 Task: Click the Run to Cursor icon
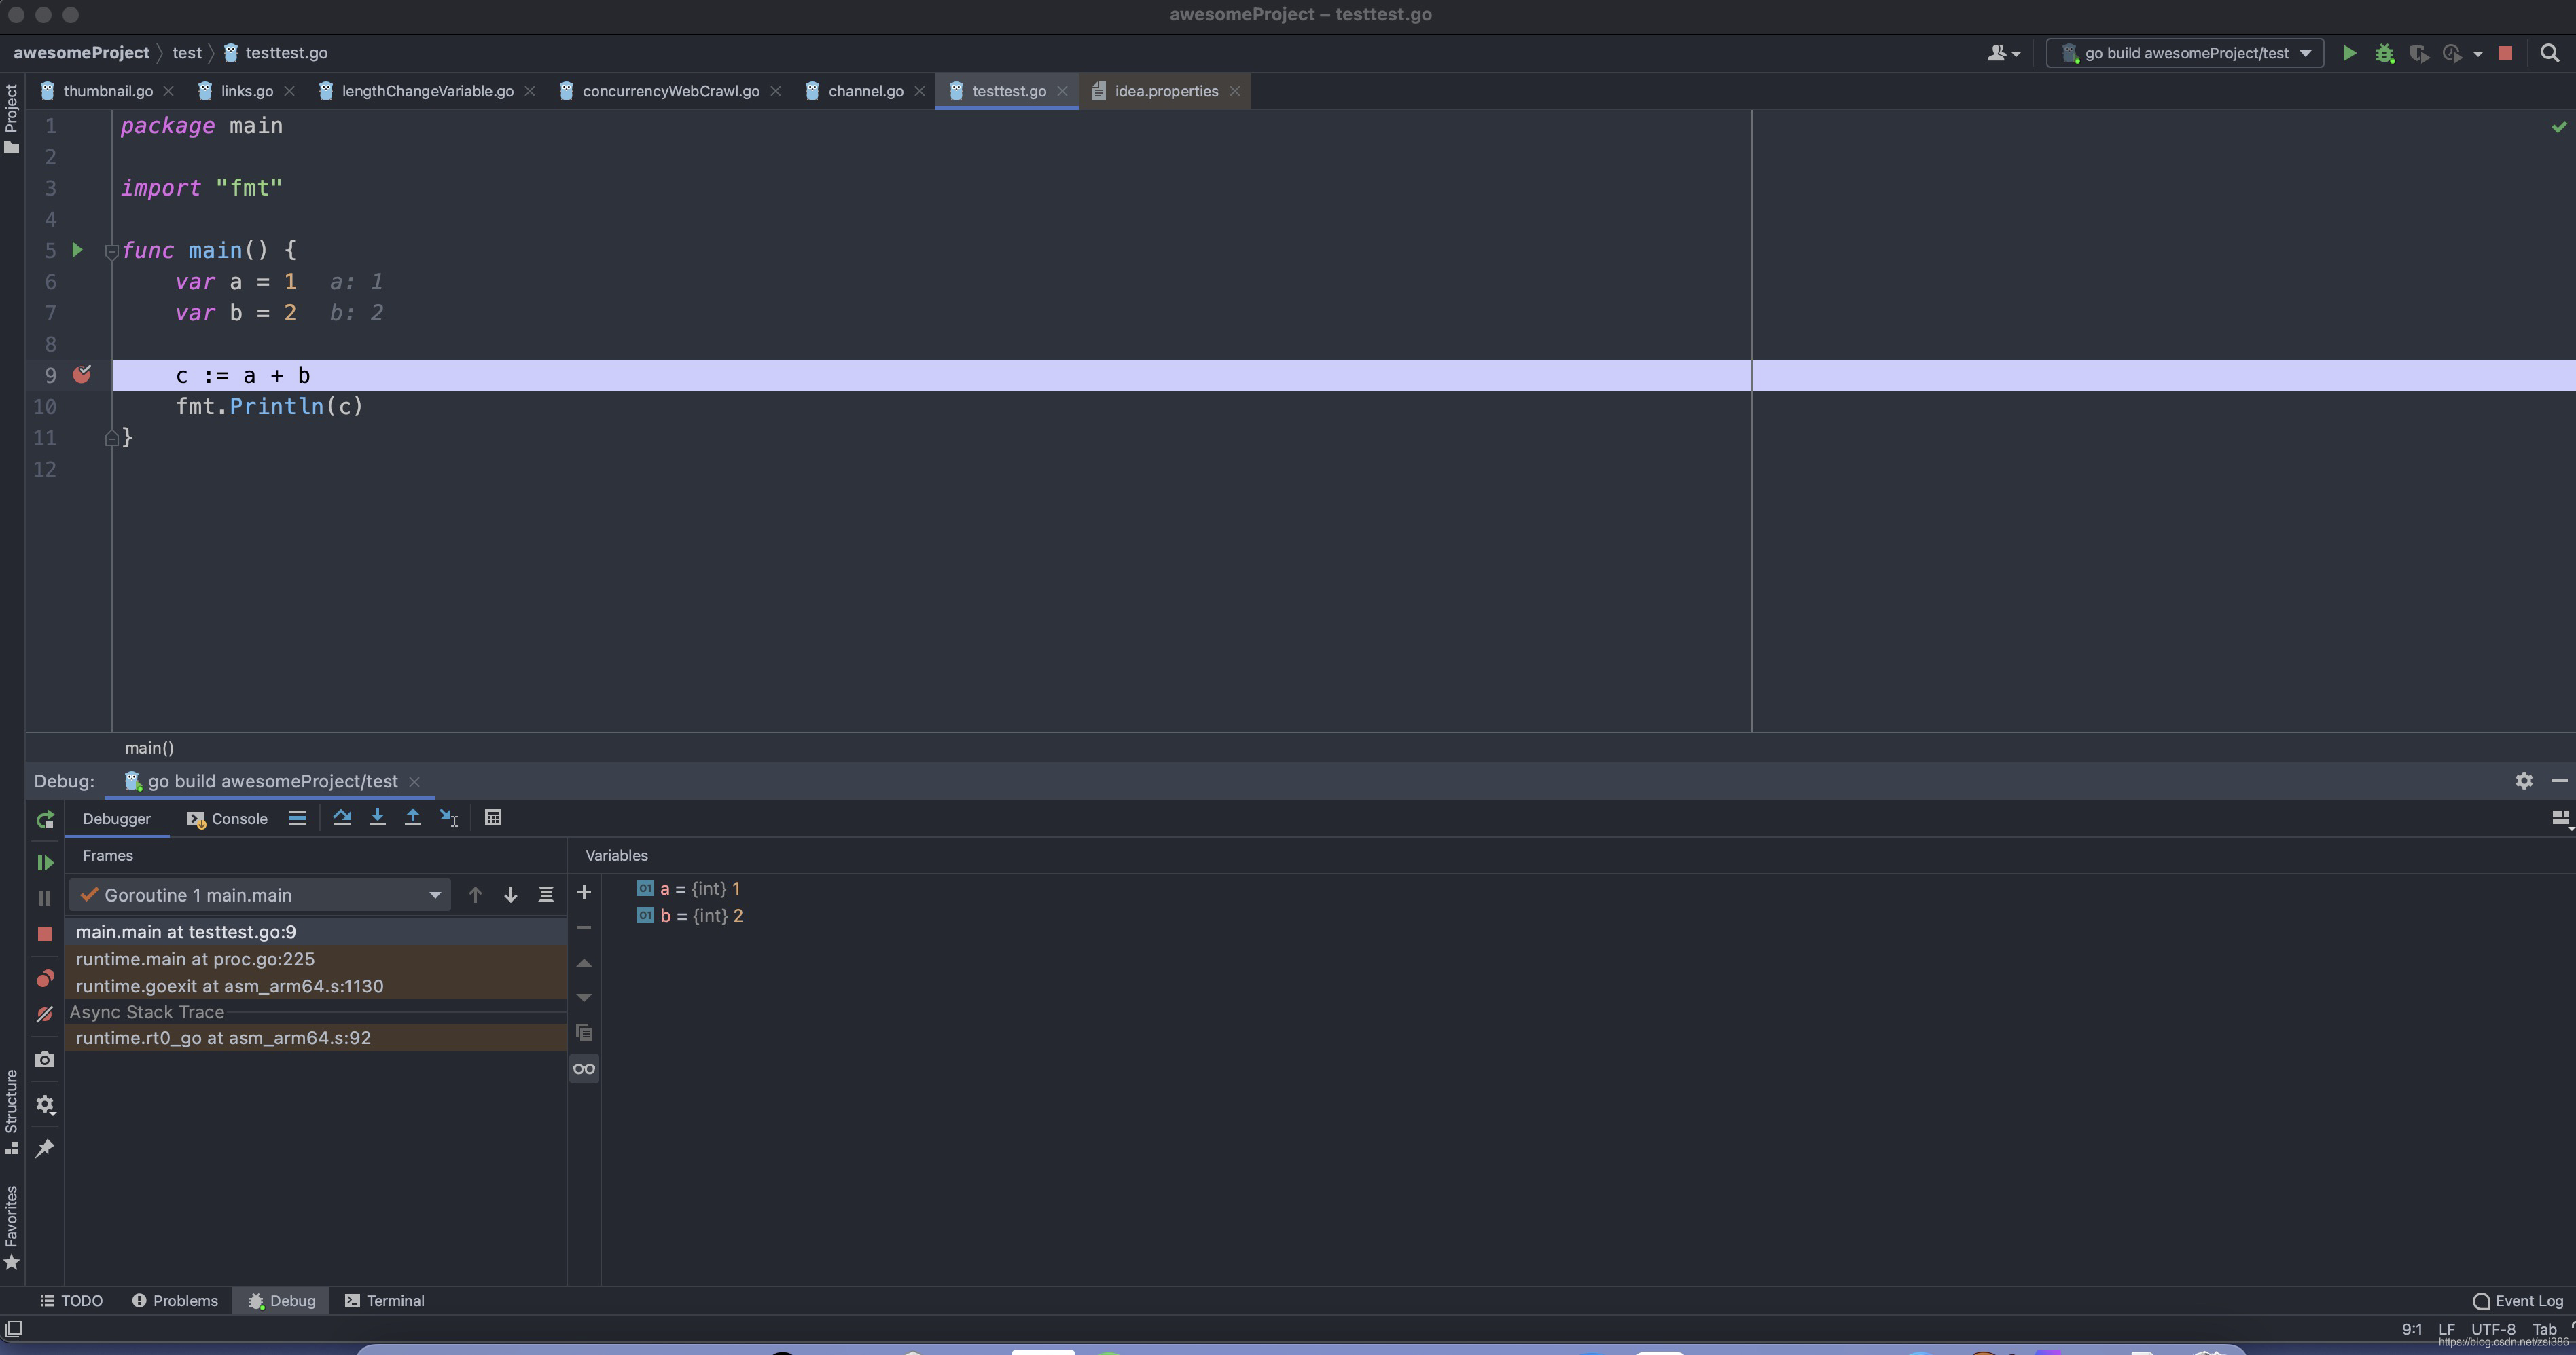coord(449,817)
